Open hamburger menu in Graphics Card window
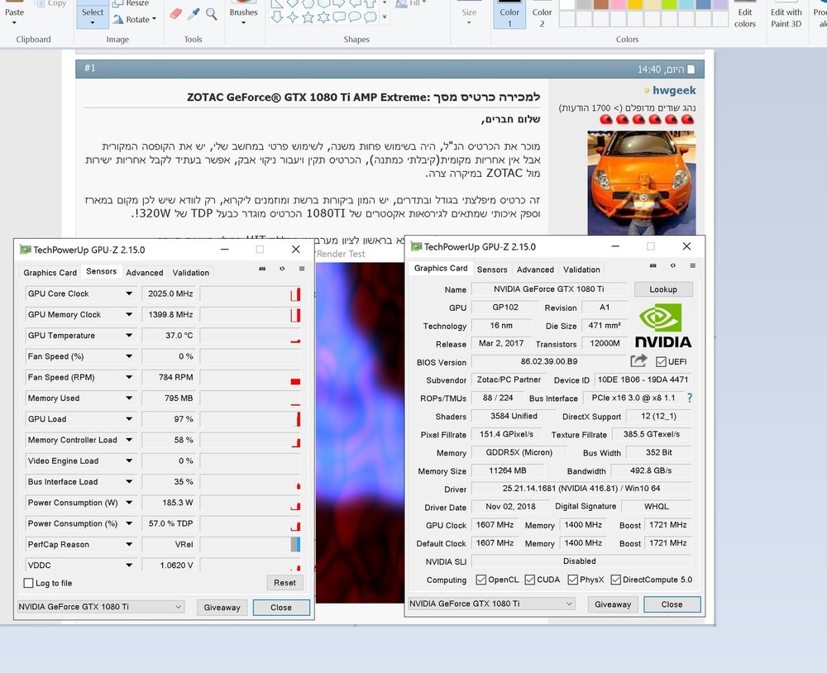This screenshot has width=827, height=673. (x=692, y=265)
